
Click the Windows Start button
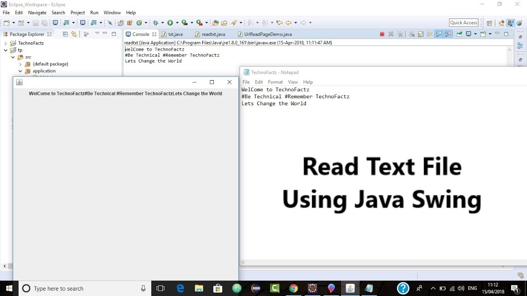(x=9, y=288)
